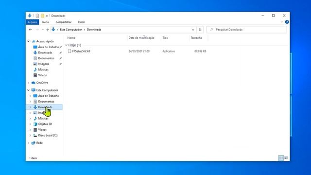Viewport: 311px width, 175px height.
Task: Select Rede in navigation pane
Action: tap(39, 143)
